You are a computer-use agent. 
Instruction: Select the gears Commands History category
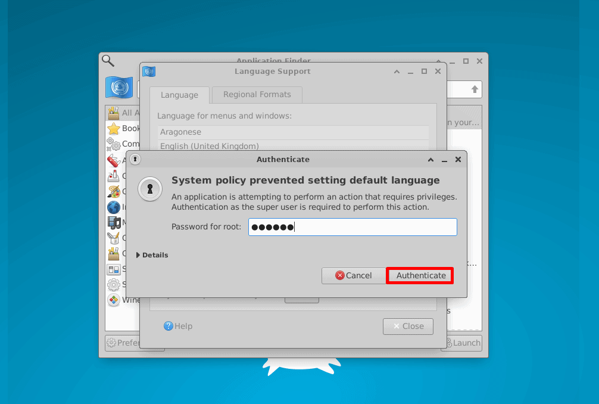114,144
